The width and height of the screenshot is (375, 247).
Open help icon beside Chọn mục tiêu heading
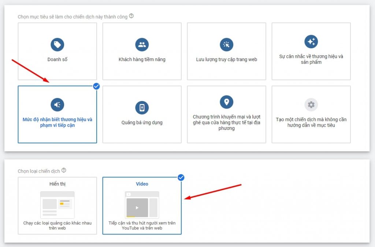pos(131,16)
